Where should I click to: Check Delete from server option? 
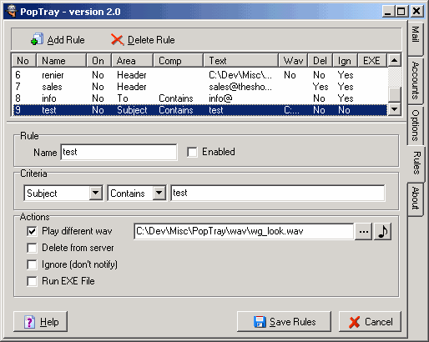click(x=32, y=248)
